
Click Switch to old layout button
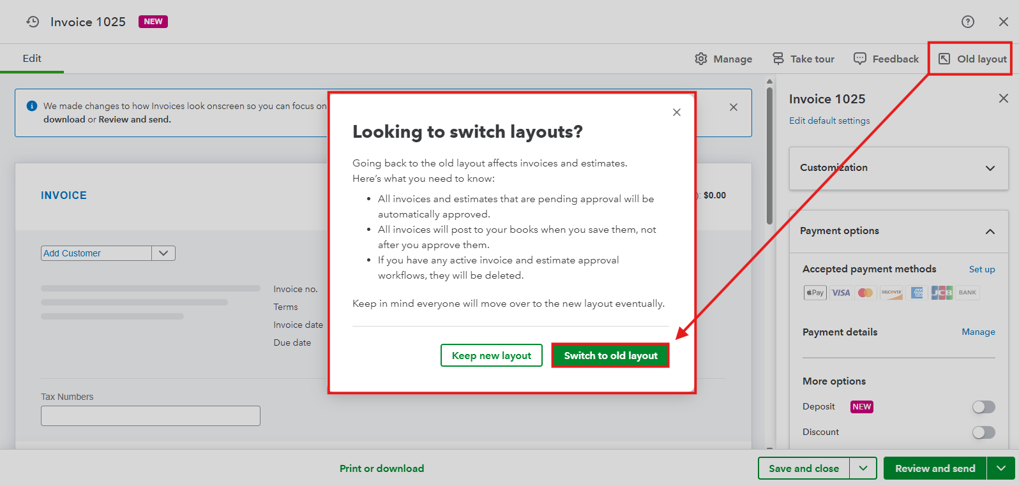(x=610, y=355)
